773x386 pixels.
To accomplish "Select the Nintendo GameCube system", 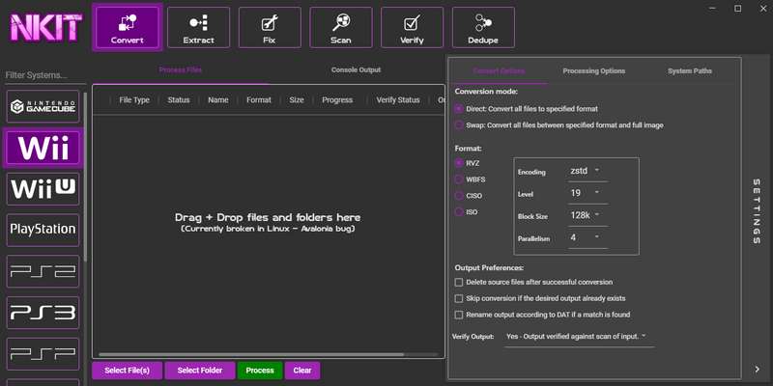I will (x=43, y=106).
